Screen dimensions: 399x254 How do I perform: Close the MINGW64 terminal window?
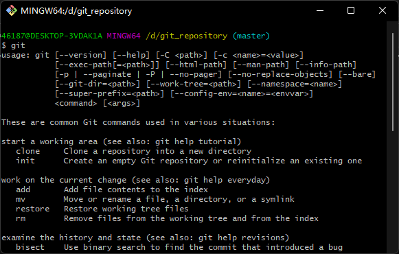[x=383, y=11]
